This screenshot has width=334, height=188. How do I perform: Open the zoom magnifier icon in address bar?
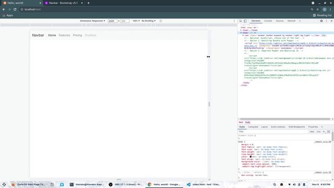pos(312,9)
